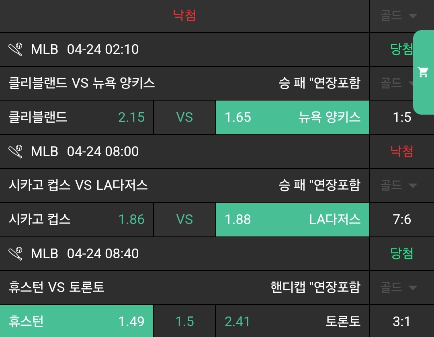The height and width of the screenshot is (337, 434).
Task: Open 골드 dropdown for Cubs vs Dodgers
Action: (x=399, y=185)
